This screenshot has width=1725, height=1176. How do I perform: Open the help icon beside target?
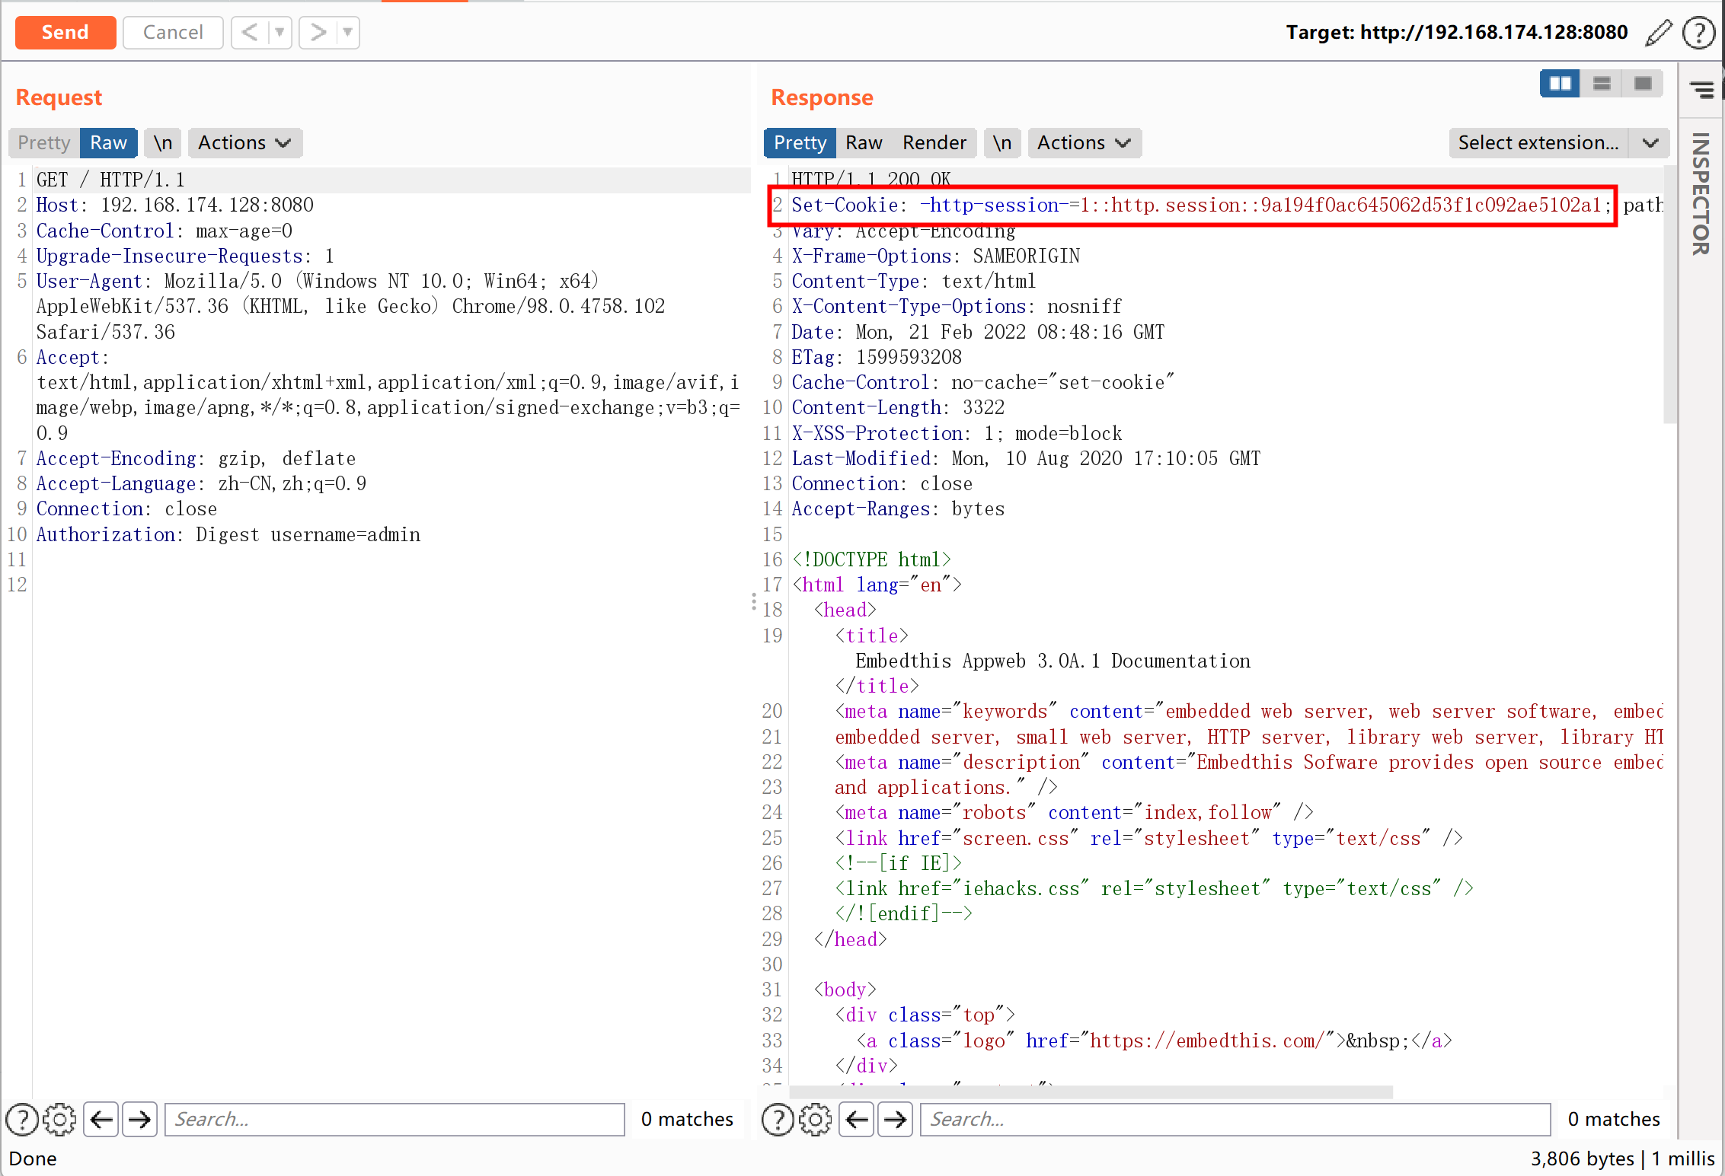click(1698, 33)
